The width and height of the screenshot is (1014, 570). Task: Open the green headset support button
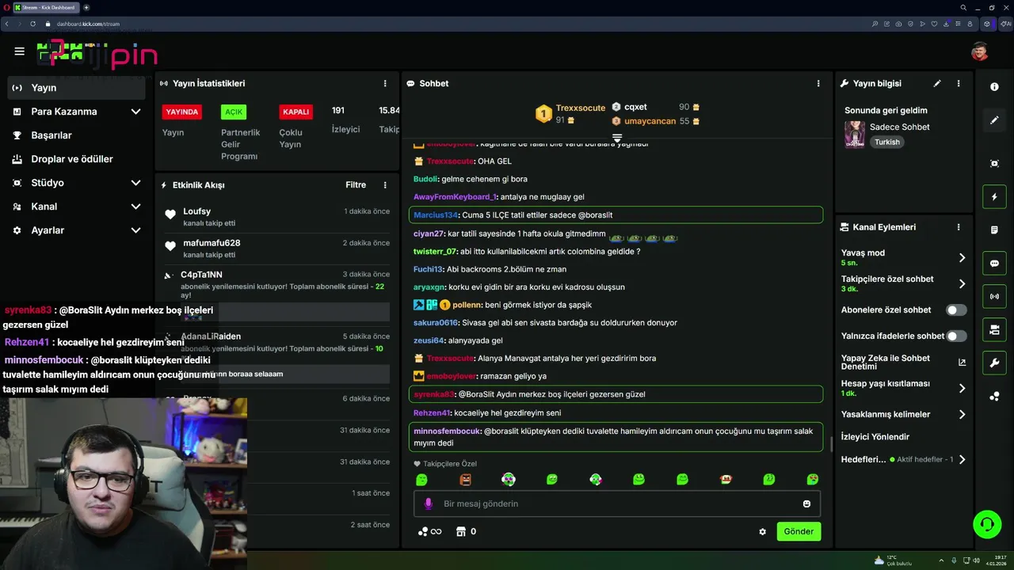(987, 524)
